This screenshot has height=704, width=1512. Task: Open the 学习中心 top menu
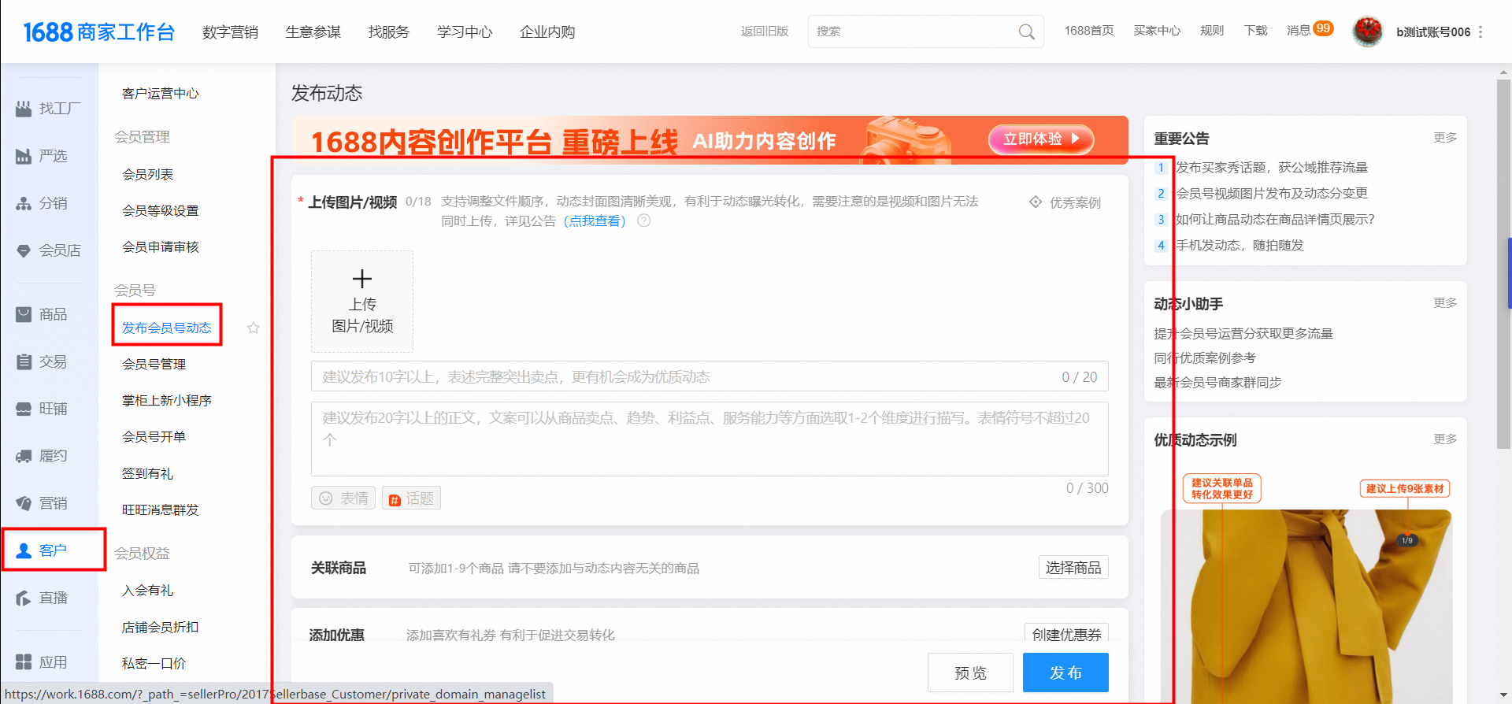point(465,32)
